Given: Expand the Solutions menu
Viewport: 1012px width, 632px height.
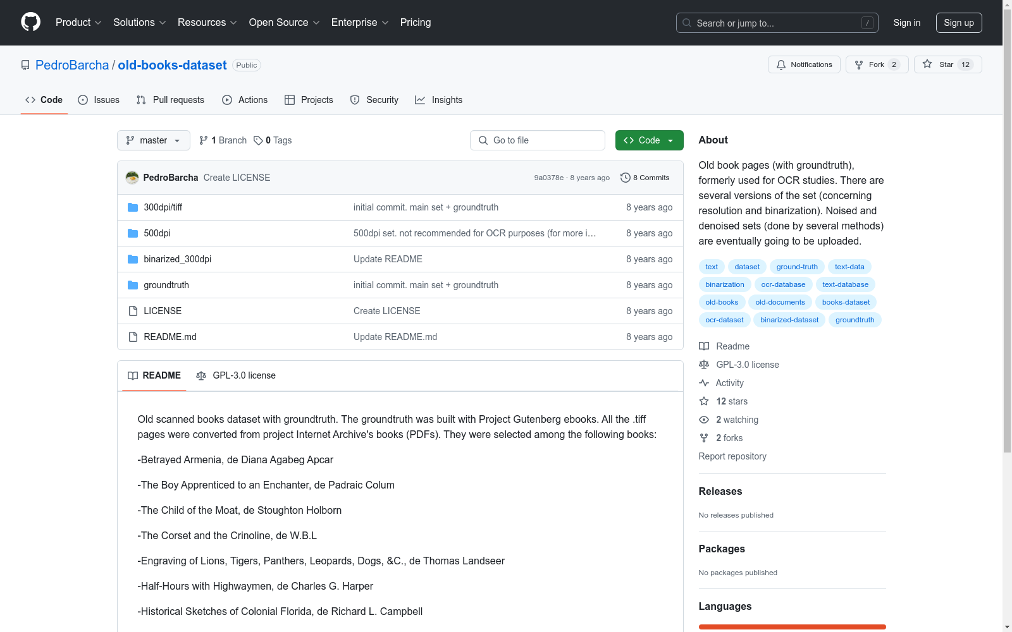Looking at the screenshot, I should [140, 23].
